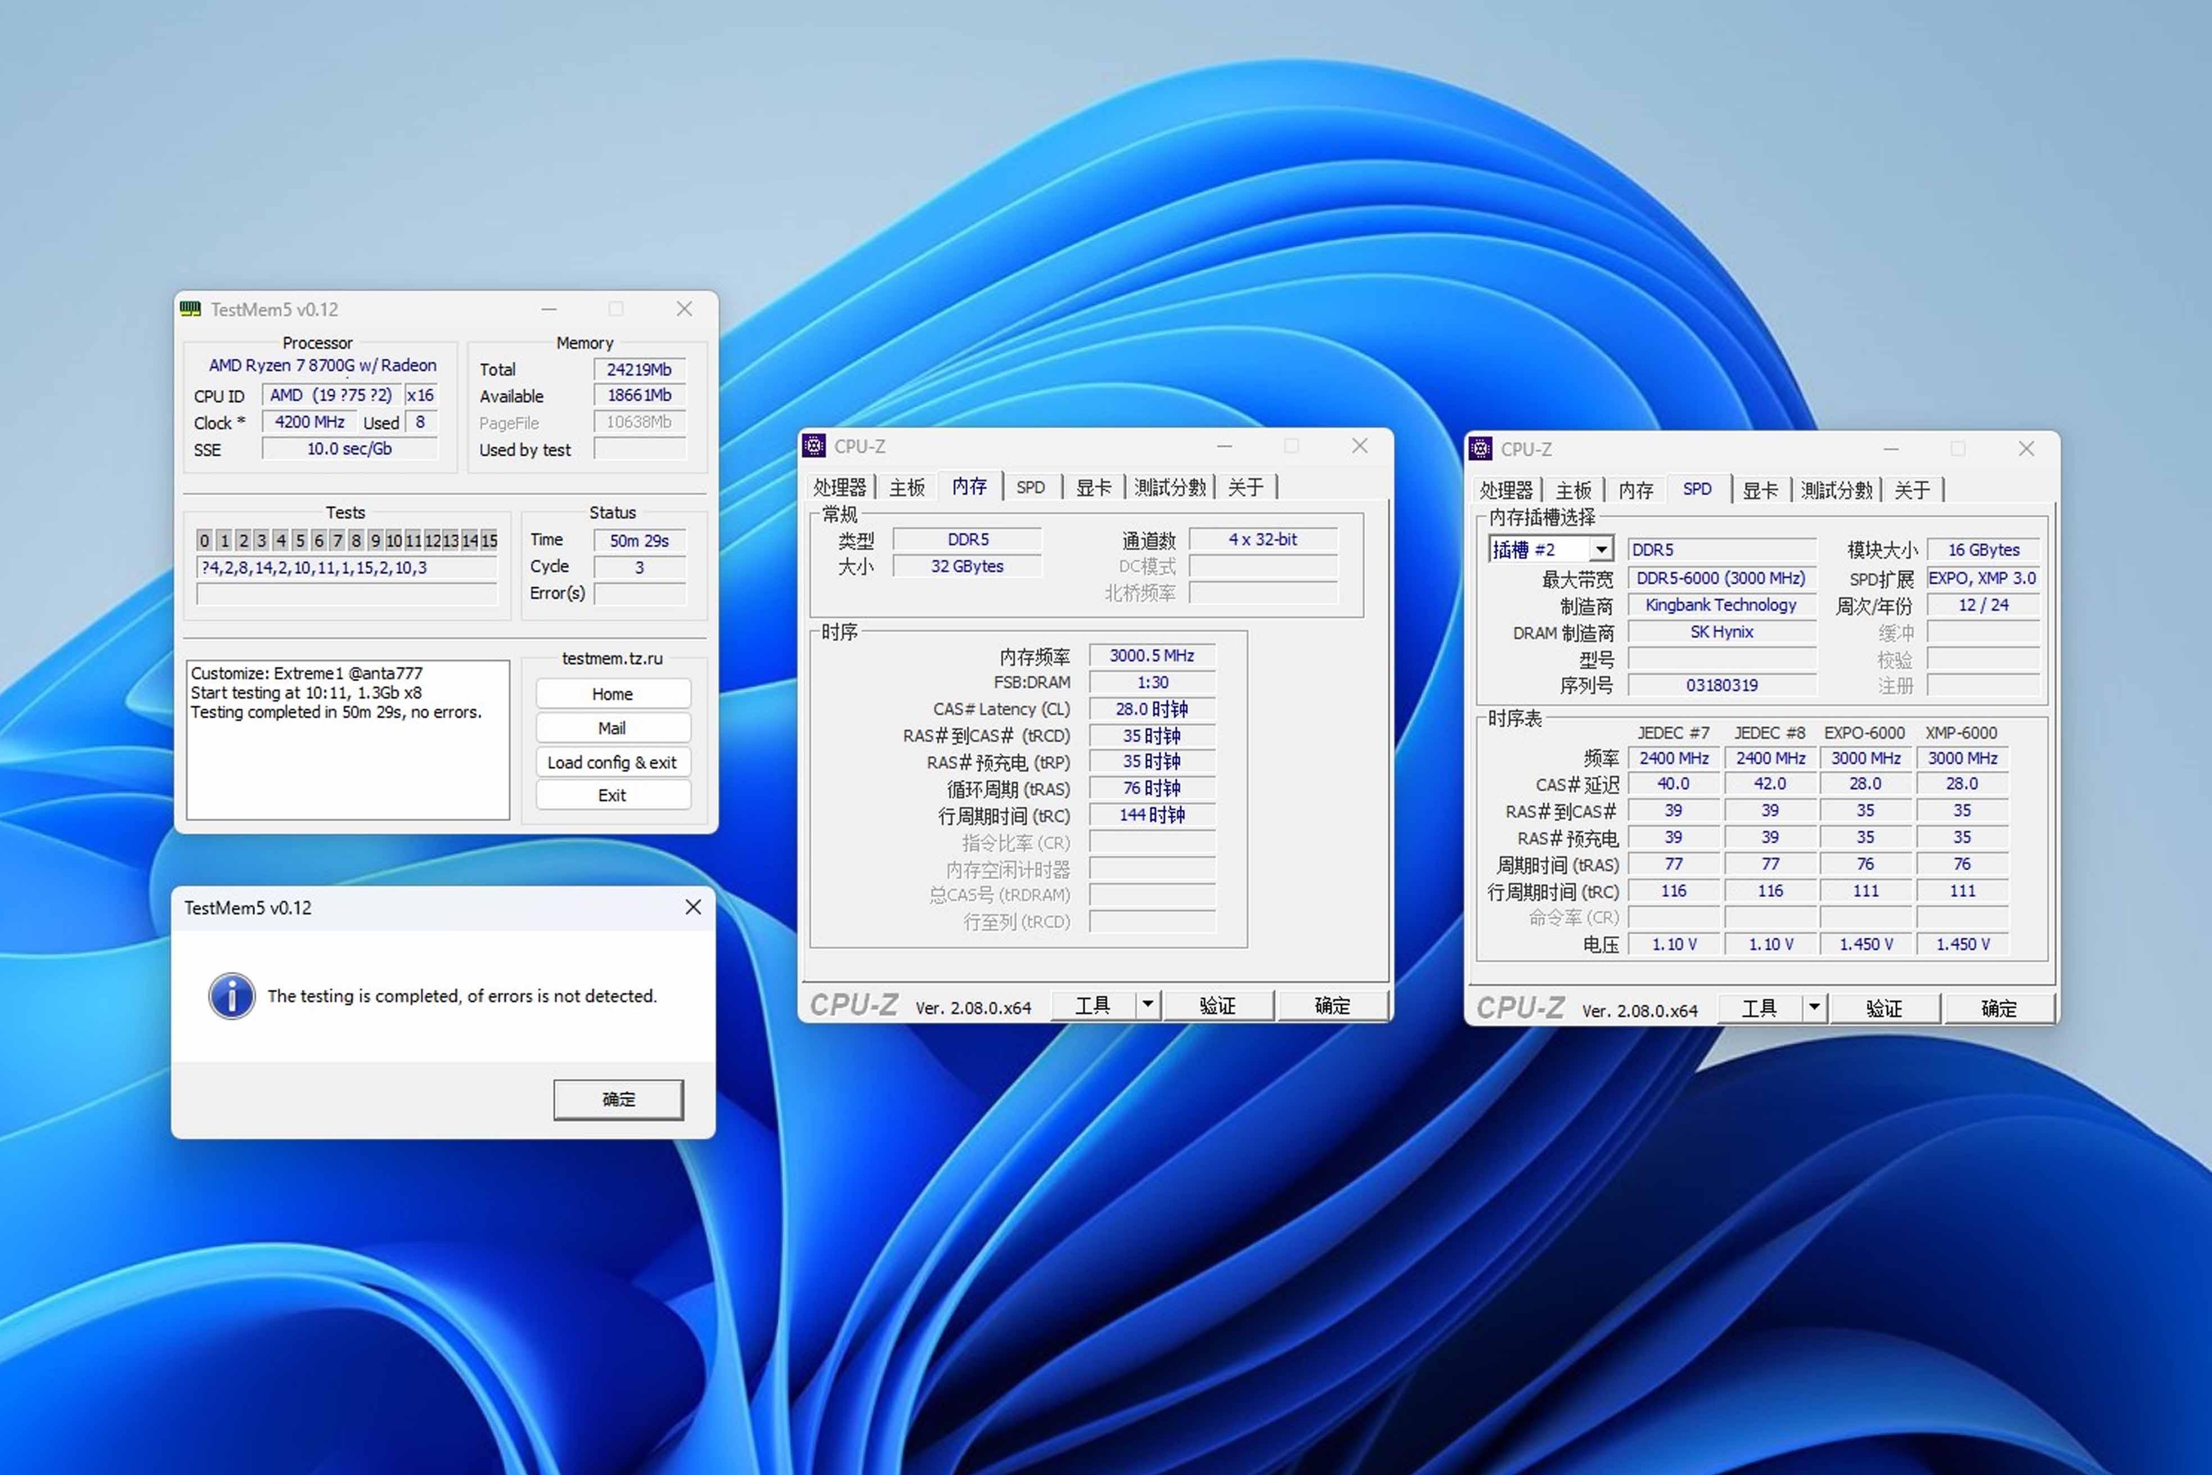Click the DDR5-6000 (3000 MHz) bandwidth field
The height and width of the screenshot is (1475, 2212).
pyautogui.click(x=1721, y=578)
